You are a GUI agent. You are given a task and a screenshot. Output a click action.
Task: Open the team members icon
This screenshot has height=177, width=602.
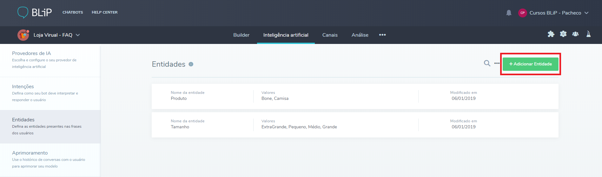click(575, 34)
